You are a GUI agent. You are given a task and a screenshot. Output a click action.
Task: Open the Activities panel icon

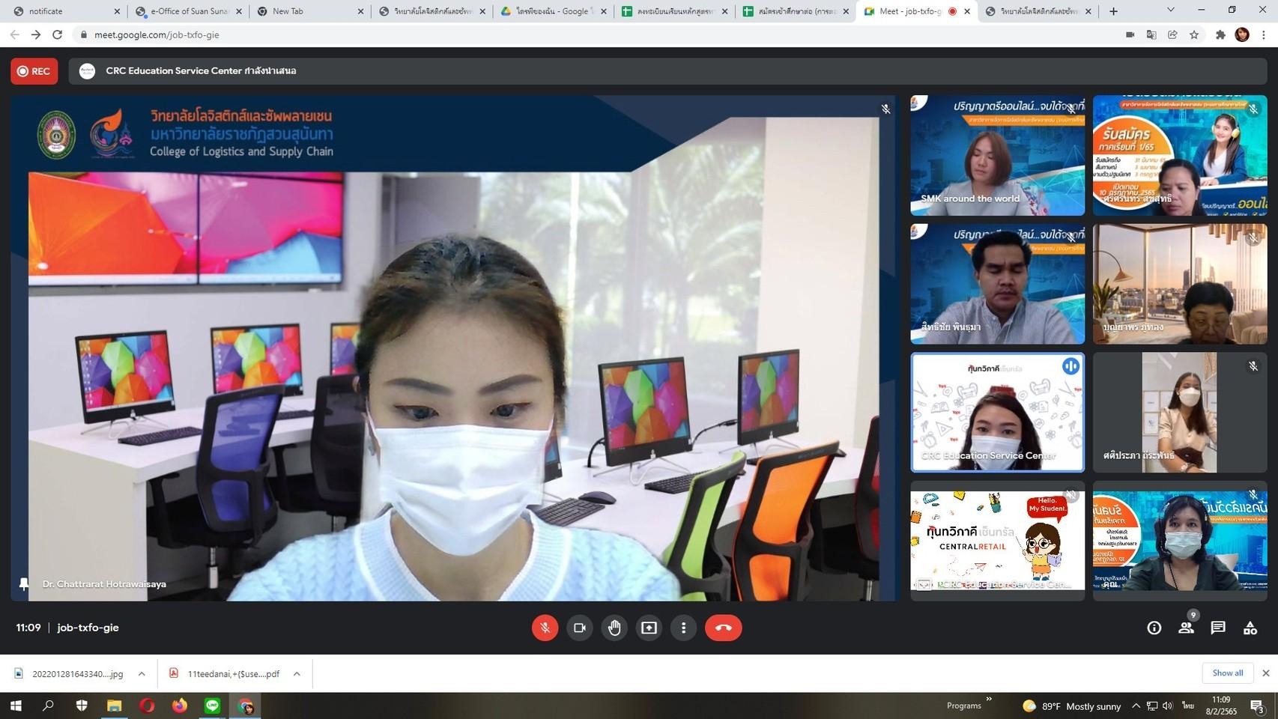pos(1250,628)
